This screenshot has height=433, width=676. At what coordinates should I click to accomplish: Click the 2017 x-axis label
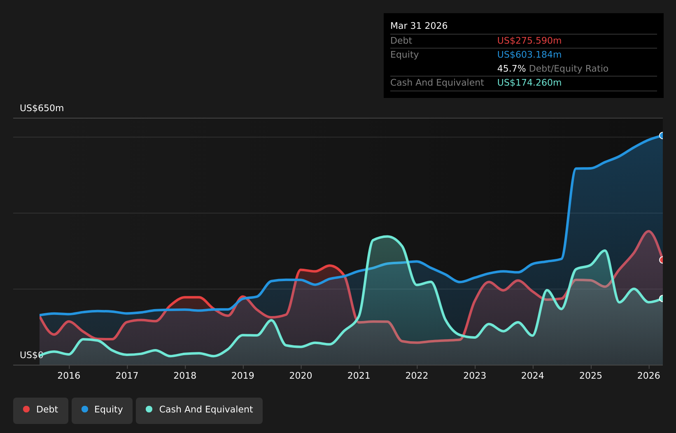point(127,375)
